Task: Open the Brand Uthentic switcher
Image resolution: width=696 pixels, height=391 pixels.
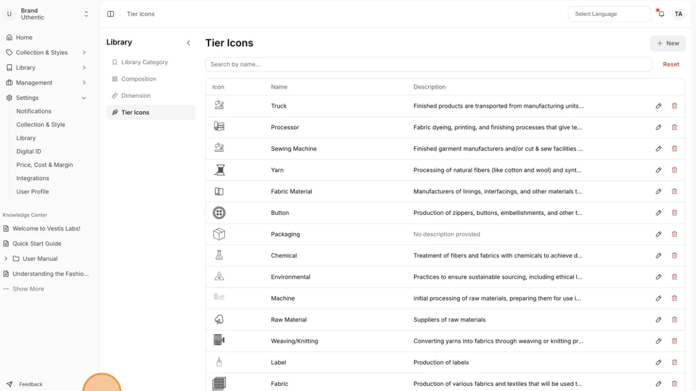Action: 49,14
